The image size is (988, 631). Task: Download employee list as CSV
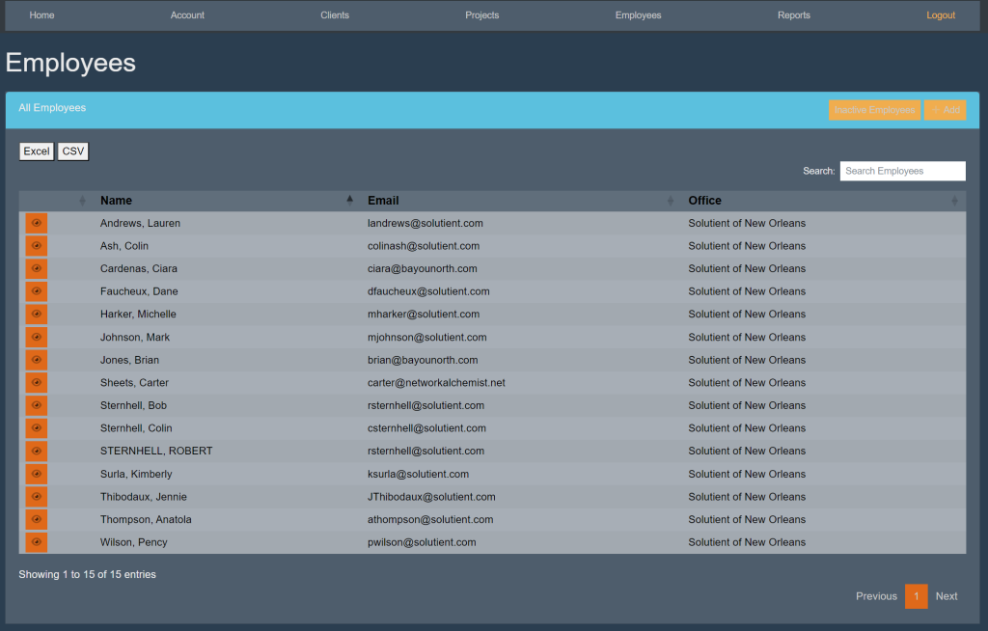pos(73,151)
